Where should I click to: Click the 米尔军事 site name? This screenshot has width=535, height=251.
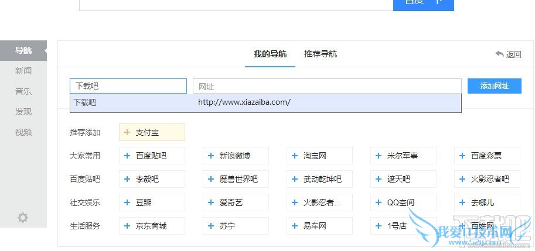(402, 156)
